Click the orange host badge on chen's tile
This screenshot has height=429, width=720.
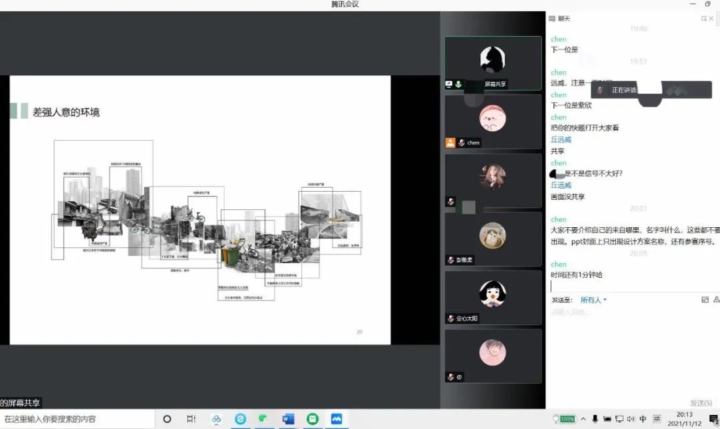click(451, 143)
